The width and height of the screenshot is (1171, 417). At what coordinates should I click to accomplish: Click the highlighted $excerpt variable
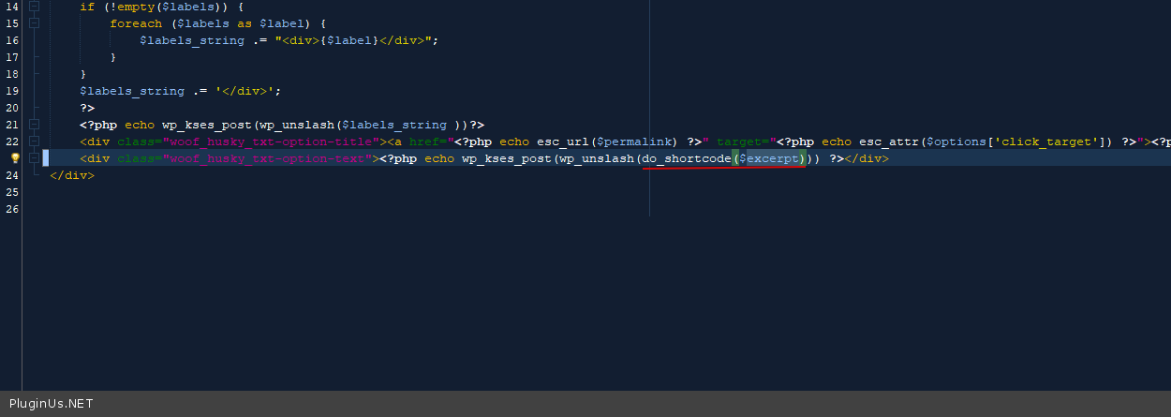click(770, 159)
